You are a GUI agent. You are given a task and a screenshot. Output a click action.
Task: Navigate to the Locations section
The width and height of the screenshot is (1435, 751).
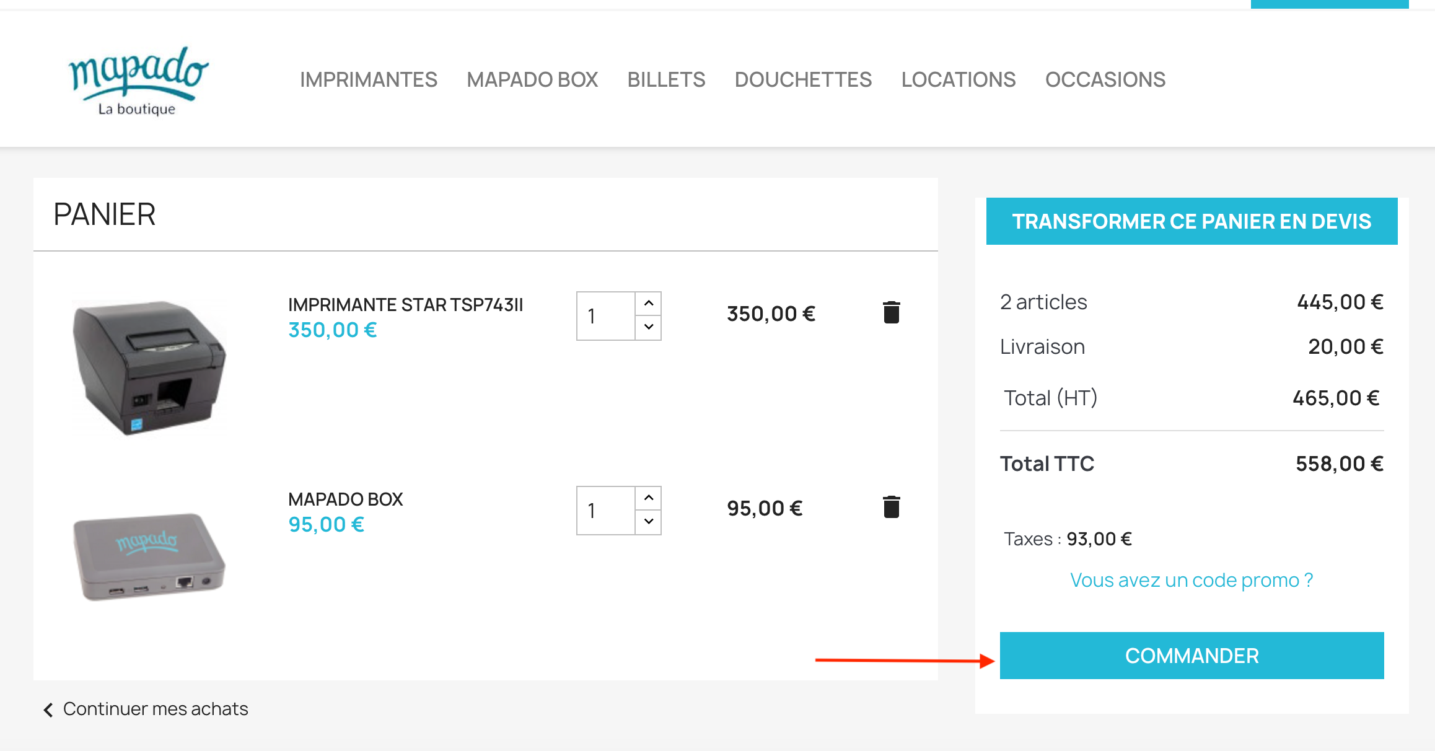[x=958, y=80]
